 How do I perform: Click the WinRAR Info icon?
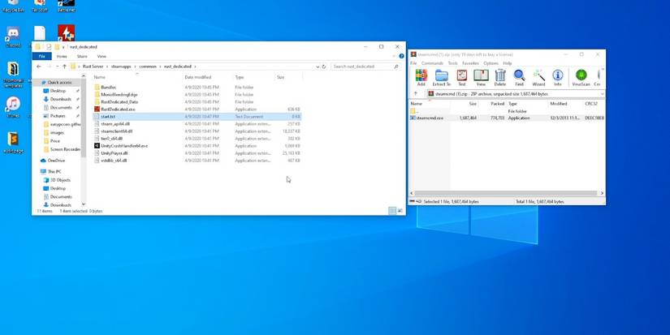click(558, 78)
